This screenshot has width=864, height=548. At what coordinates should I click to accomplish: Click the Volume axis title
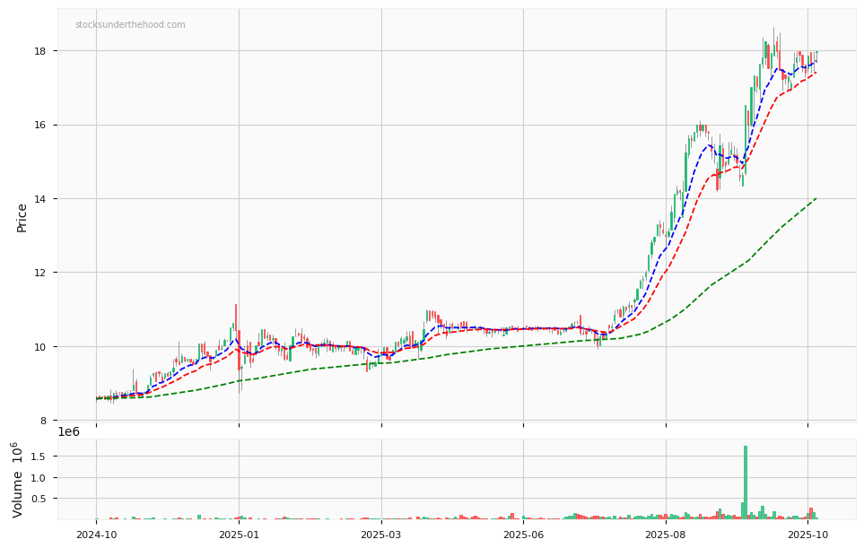click(18, 479)
